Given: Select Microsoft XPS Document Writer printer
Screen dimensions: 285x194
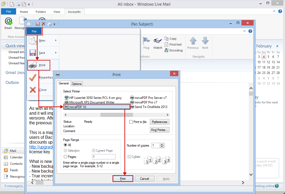Looking at the screenshot, I should (90, 102).
